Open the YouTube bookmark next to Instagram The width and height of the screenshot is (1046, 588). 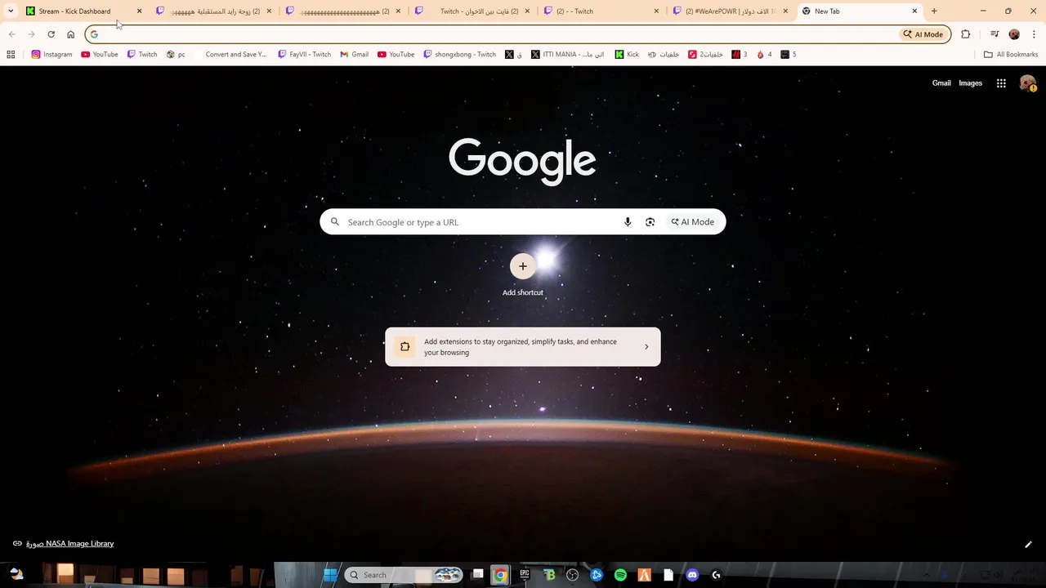pos(99,55)
